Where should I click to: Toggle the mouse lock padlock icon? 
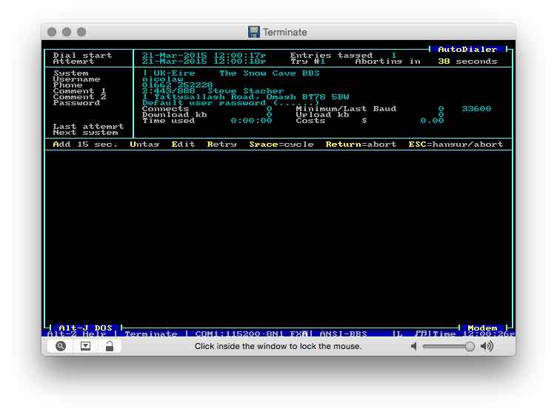tap(110, 346)
